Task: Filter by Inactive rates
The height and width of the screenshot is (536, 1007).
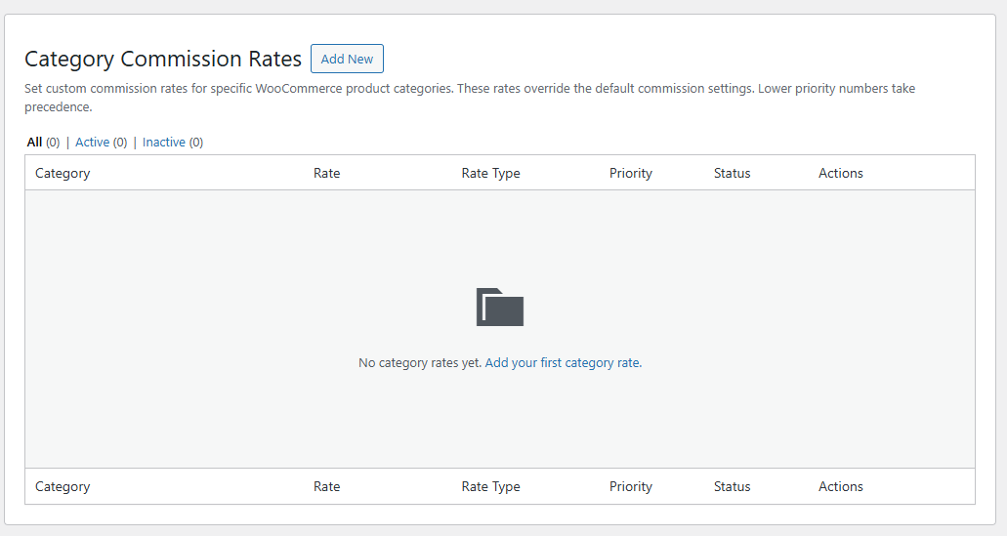Action: click(x=164, y=142)
